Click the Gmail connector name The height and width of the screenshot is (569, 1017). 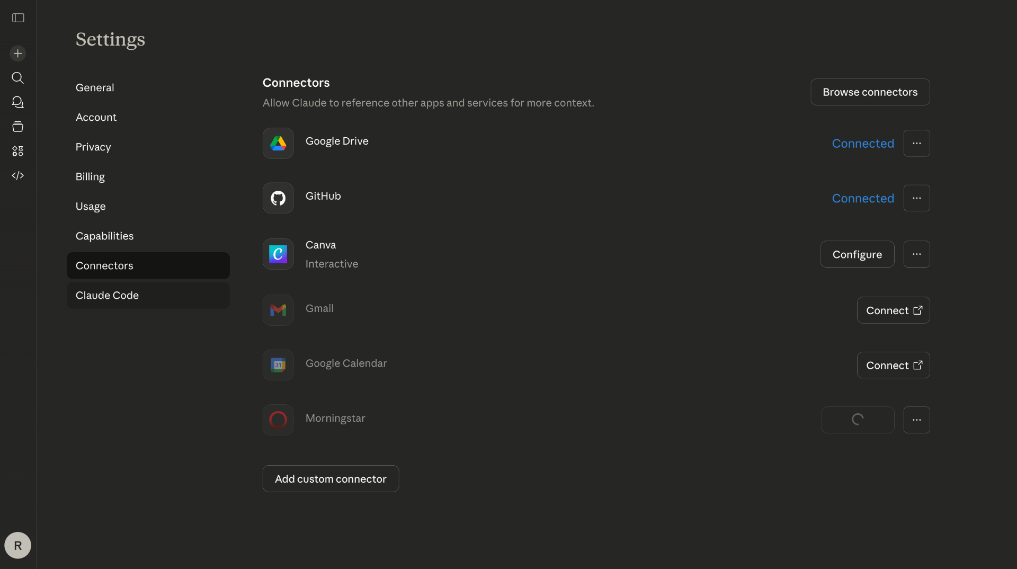point(319,308)
